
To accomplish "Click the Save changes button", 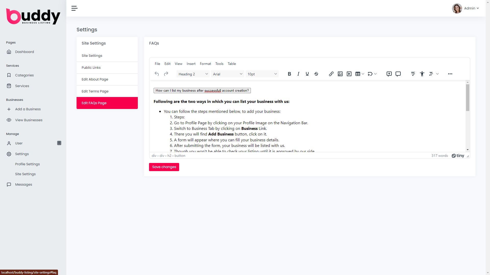I will click(x=164, y=167).
